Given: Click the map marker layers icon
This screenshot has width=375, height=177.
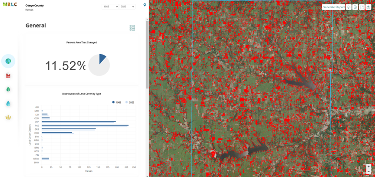Looking at the screenshot, I should [368, 7].
